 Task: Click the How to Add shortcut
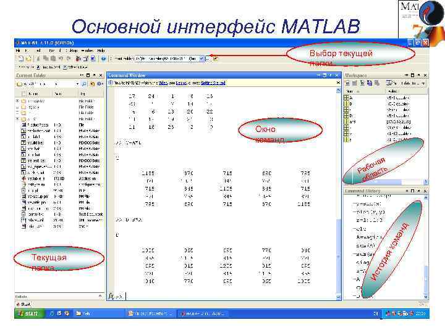(x=49, y=67)
